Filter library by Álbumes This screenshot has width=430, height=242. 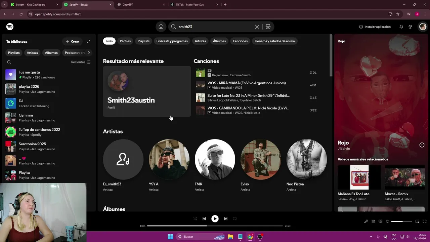point(51,52)
